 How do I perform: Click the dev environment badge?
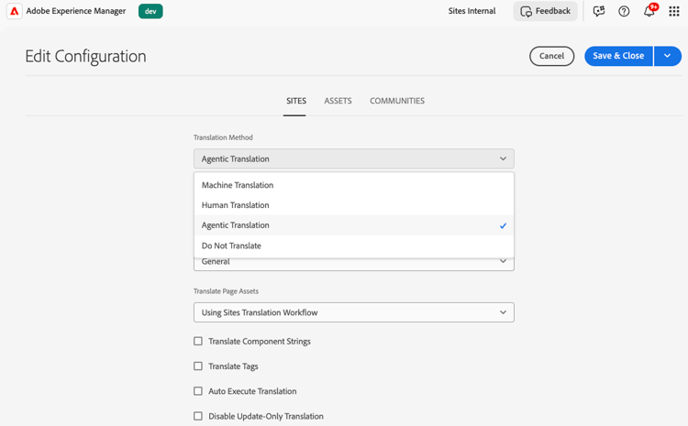150,11
